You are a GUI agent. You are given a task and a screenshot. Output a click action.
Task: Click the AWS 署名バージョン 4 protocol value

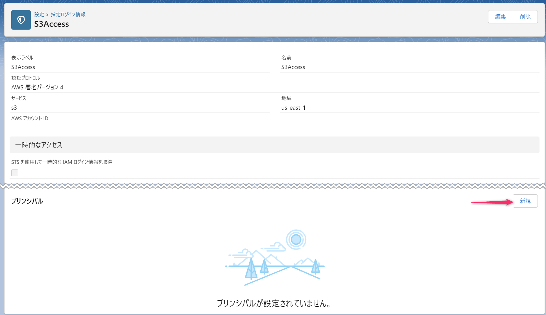click(x=37, y=87)
